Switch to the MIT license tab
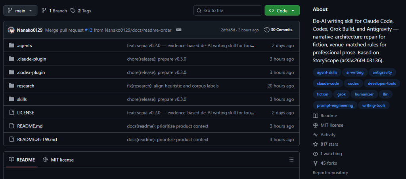 tap(58, 160)
